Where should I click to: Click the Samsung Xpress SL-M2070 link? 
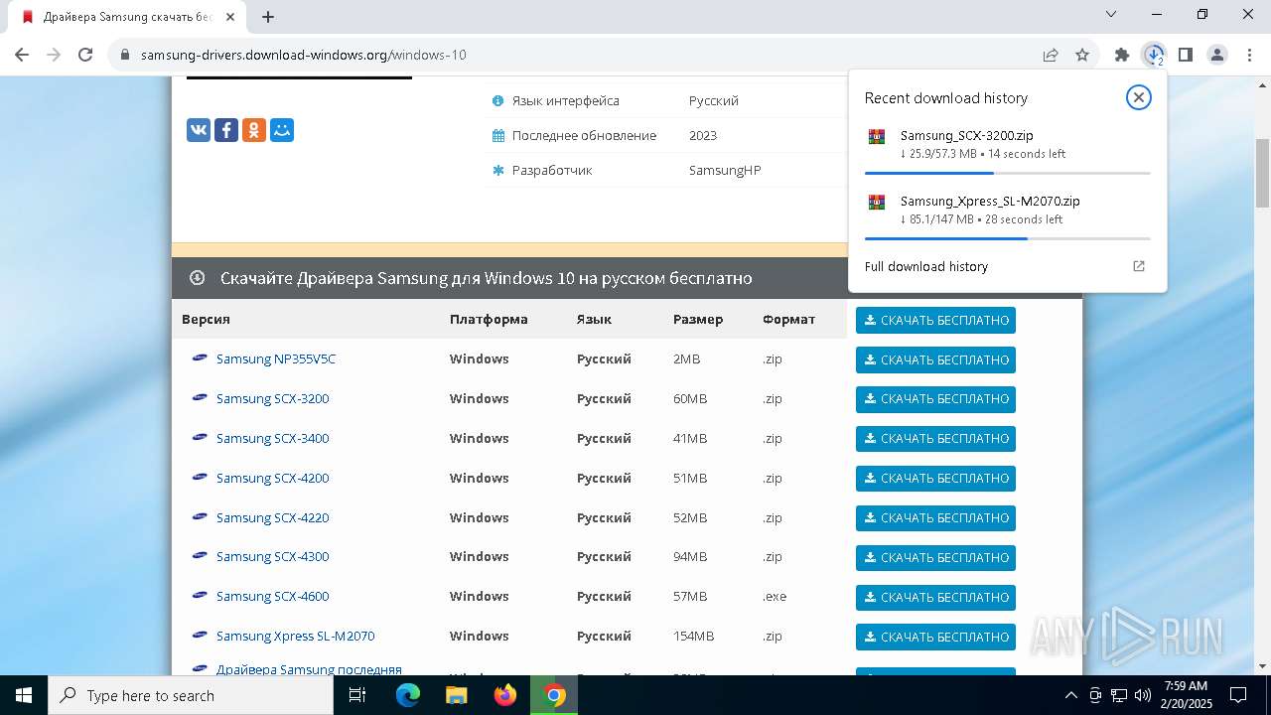click(x=295, y=636)
